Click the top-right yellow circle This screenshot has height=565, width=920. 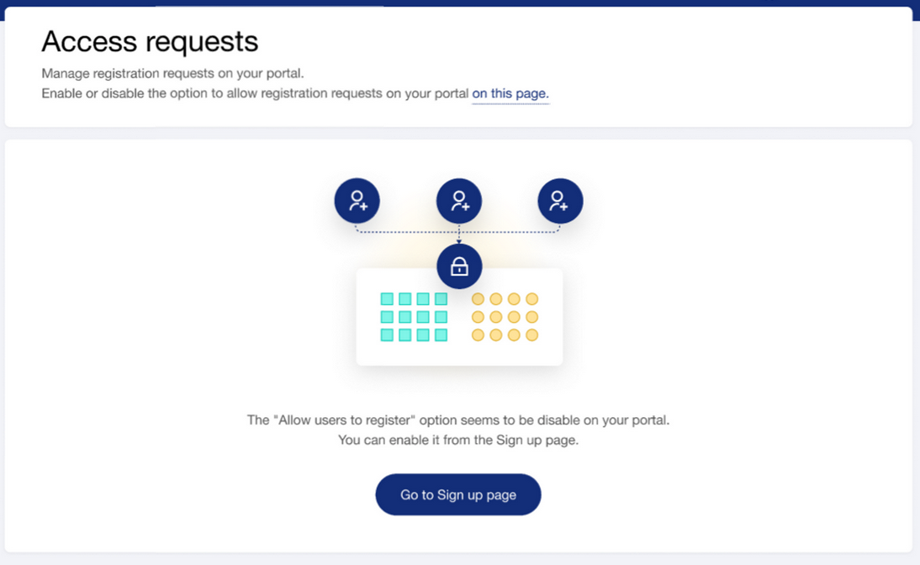point(531,298)
